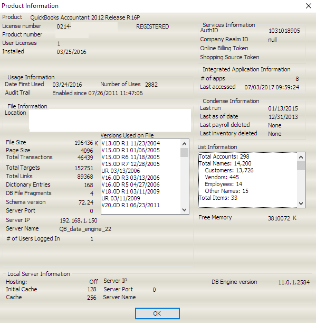This screenshot has width=316, height=323.
Task: Click the REGISTERED status text
Action: point(152,26)
